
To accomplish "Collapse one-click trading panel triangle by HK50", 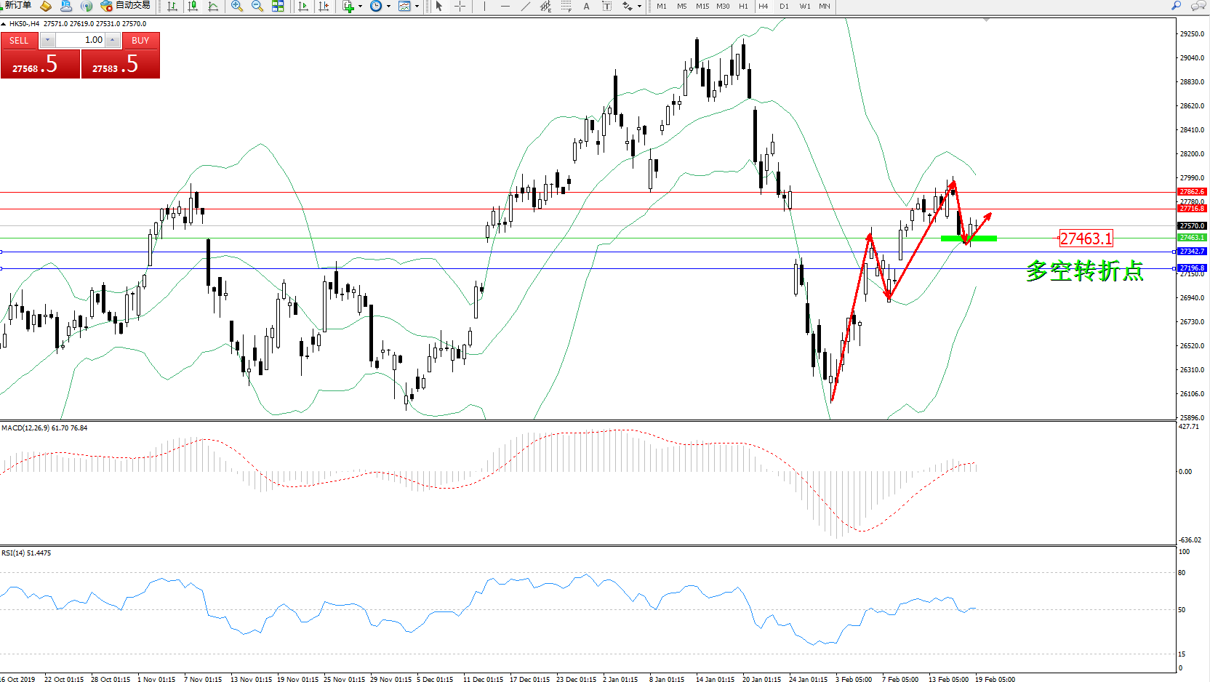I will click(x=4, y=24).
